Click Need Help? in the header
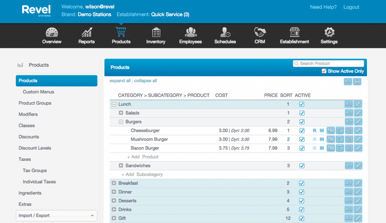The image size is (386, 223). pyautogui.click(x=323, y=7)
